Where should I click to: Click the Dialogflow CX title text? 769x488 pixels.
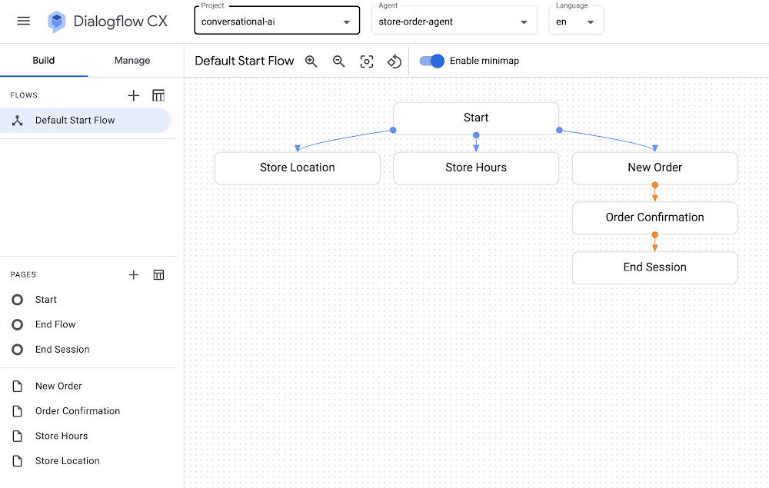[x=120, y=21]
